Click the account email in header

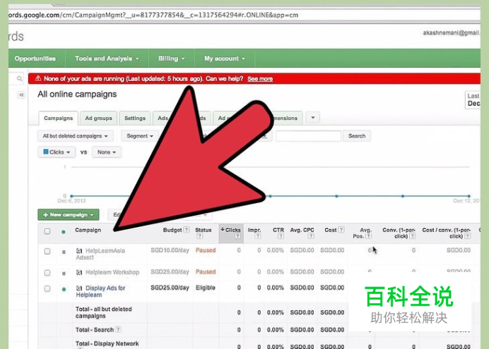click(x=451, y=32)
